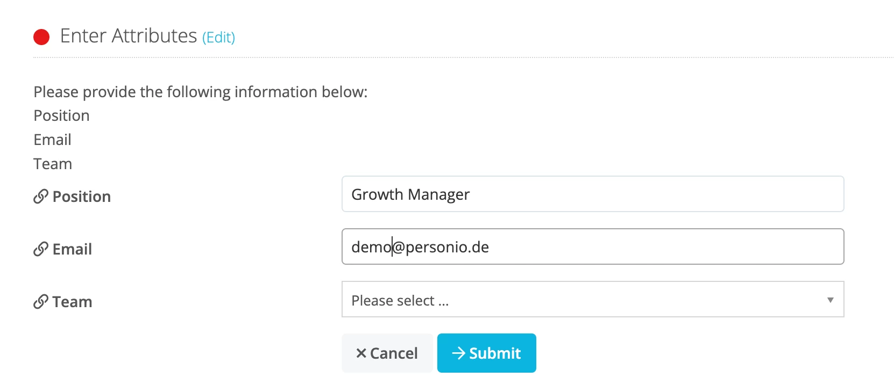Select the bold Position field label
This screenshot has height=392, width=894.
pyautogui.click(x=82, y=197)
